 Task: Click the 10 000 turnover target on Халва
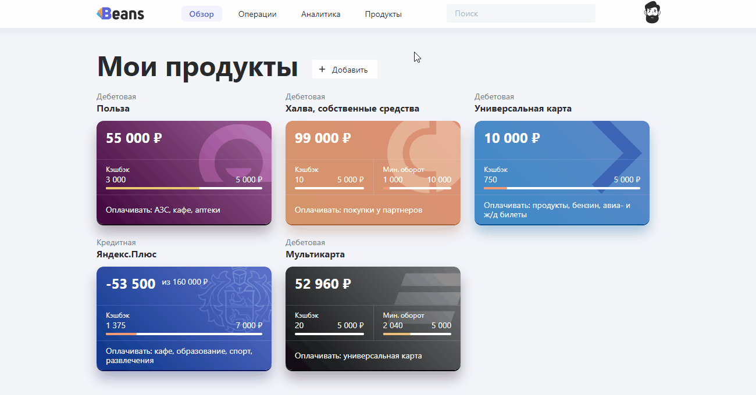pyautogui.click(x=439, y=179)
